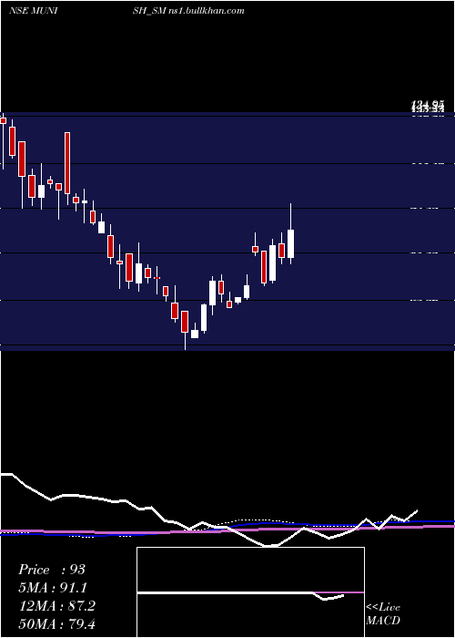Click the '12MA : 87.2' value
The width and height of the screenshot is (455, 638).
pyautogui.click(x=56, y=606)
